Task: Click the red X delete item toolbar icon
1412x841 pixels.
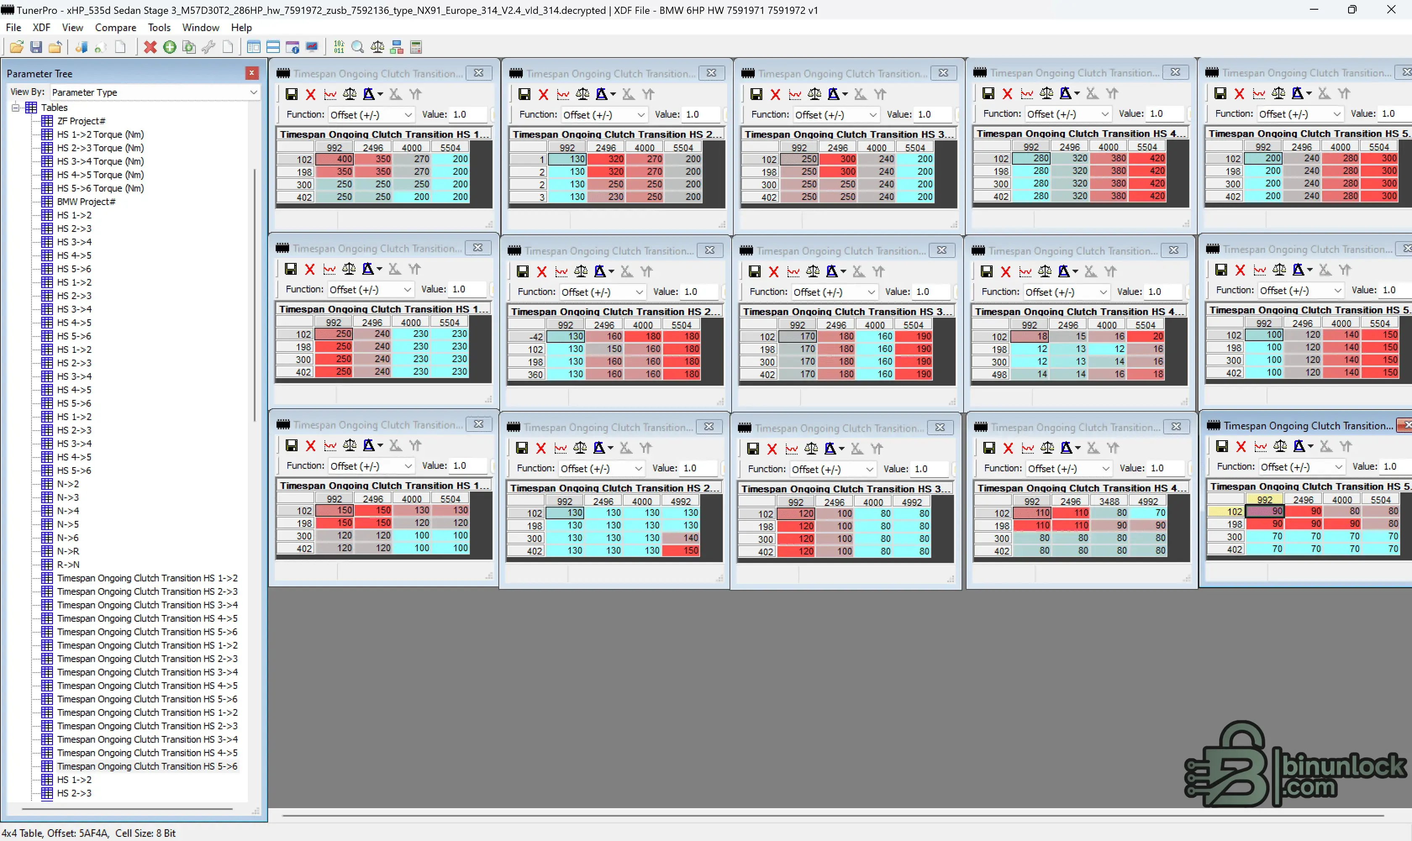Action: [150, 47]
